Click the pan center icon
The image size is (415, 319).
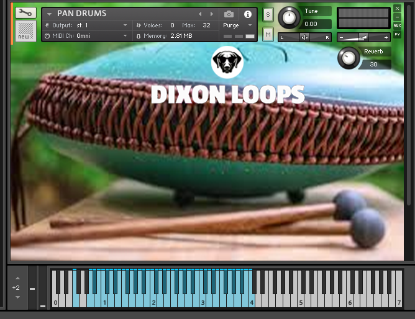(304, 37)
